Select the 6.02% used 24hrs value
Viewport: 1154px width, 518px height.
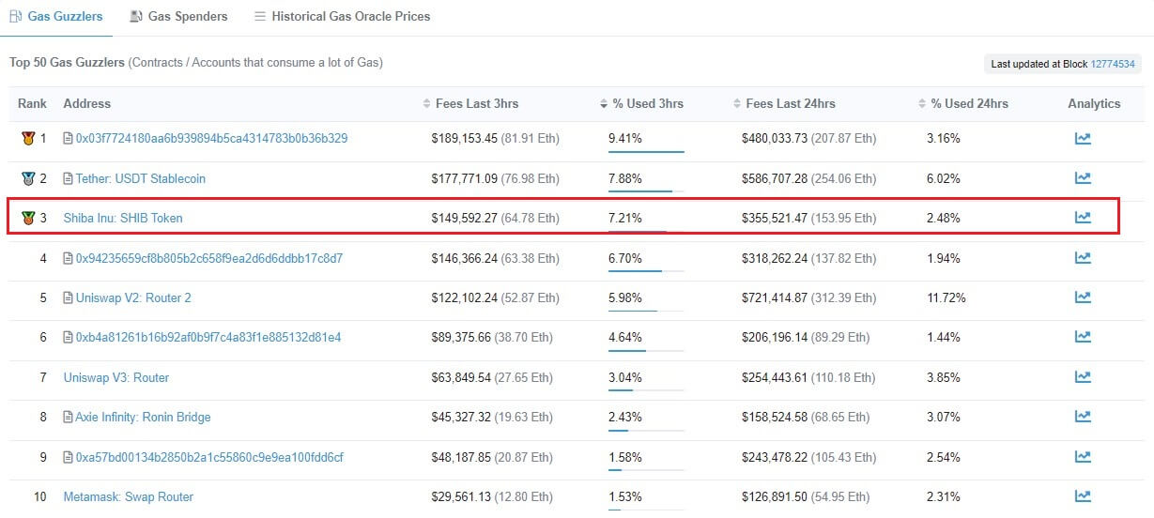pos(944,178)
